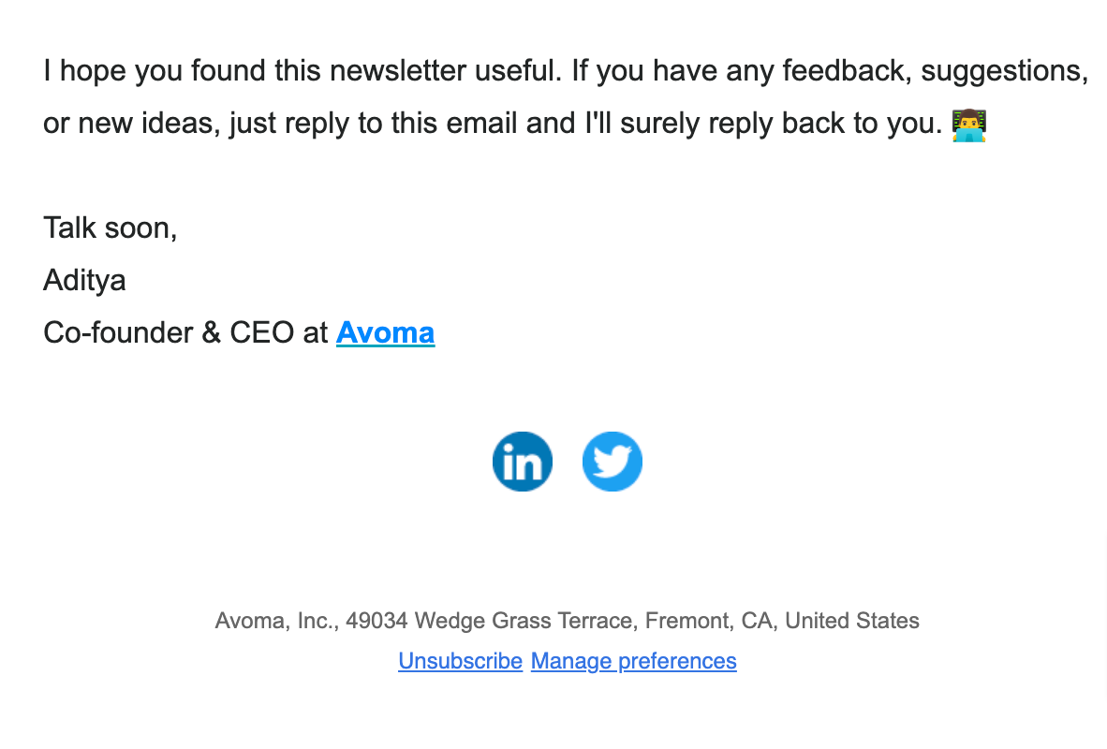Screen dimensions: 1107x749
Task: Click the shrugging person emoji
Action: (x=968, y=125)
